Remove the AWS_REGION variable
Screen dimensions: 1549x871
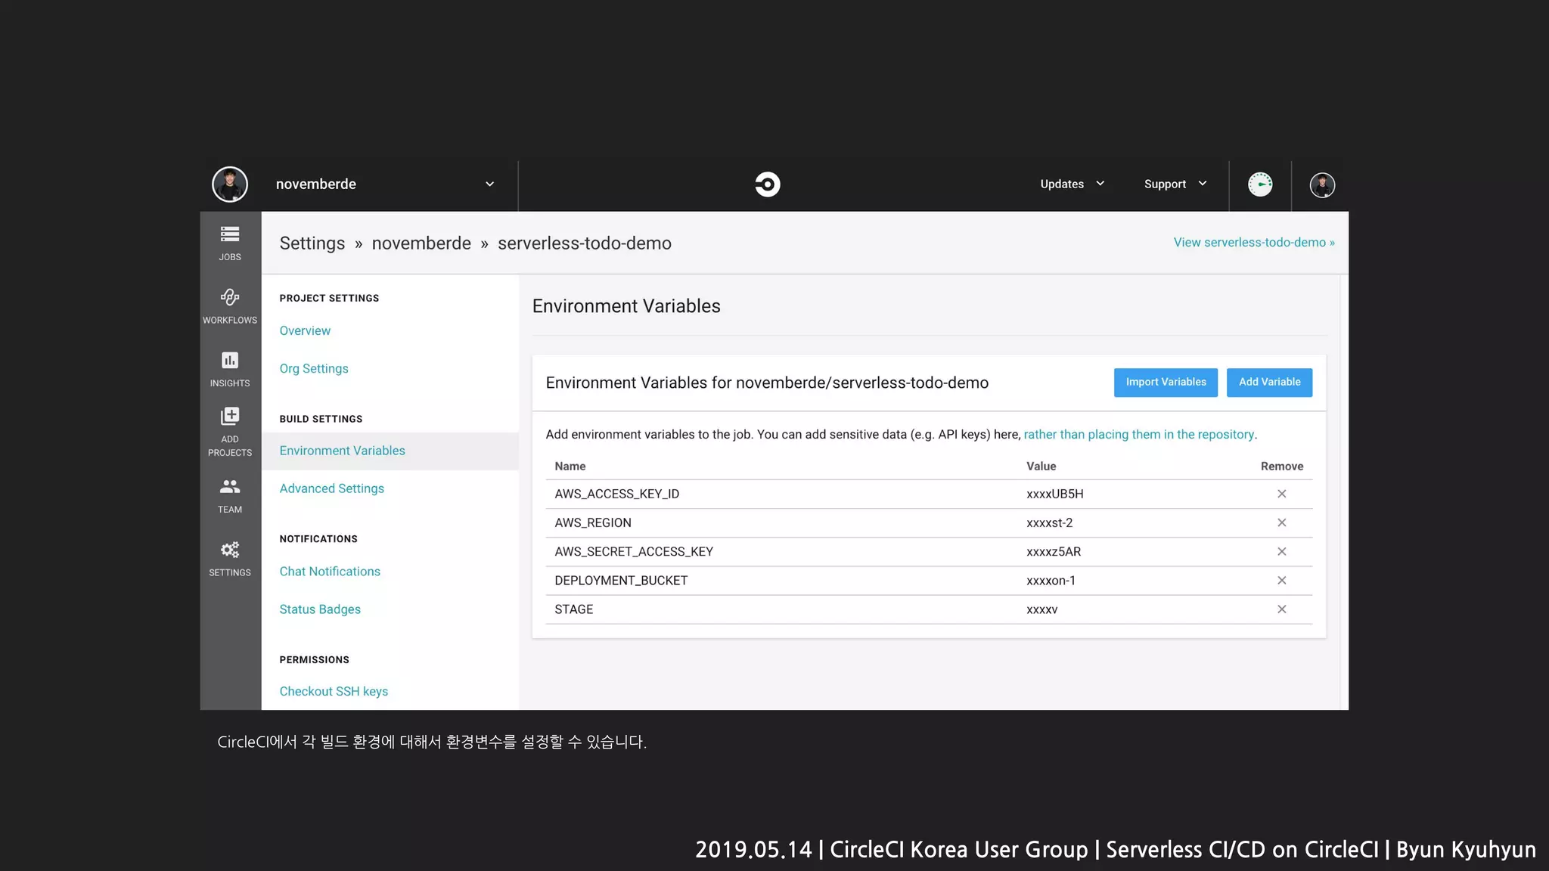point(1281,522)
